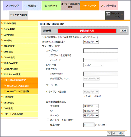131x137 pixels.
Task: Click the red 状態取得失敗 status bar
Action: coord(87,31)
